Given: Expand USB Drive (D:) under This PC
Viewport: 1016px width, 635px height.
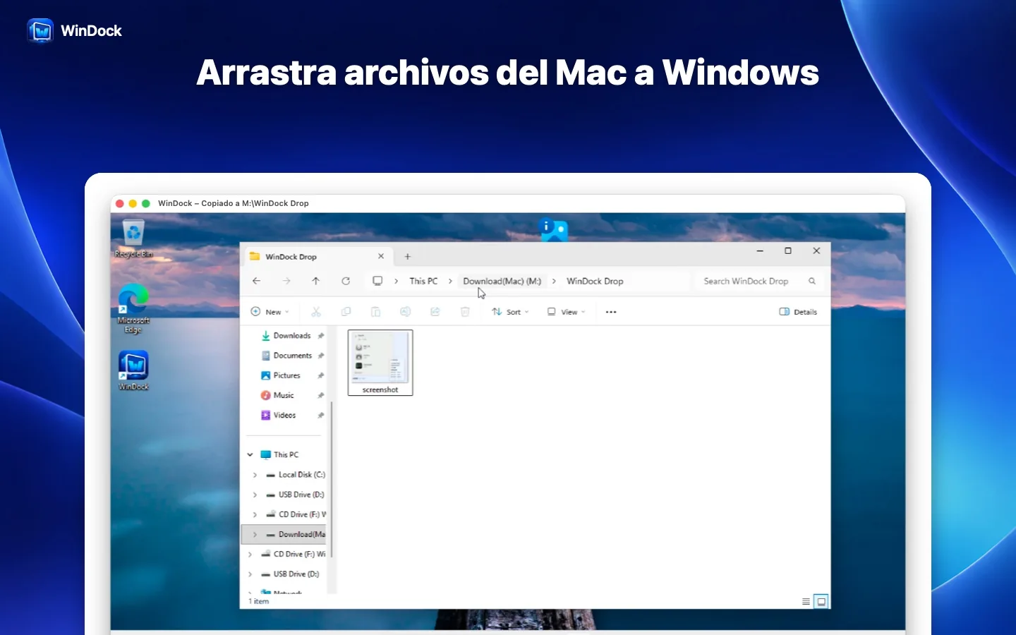Looking at the screenshot, I should [255, 495].
